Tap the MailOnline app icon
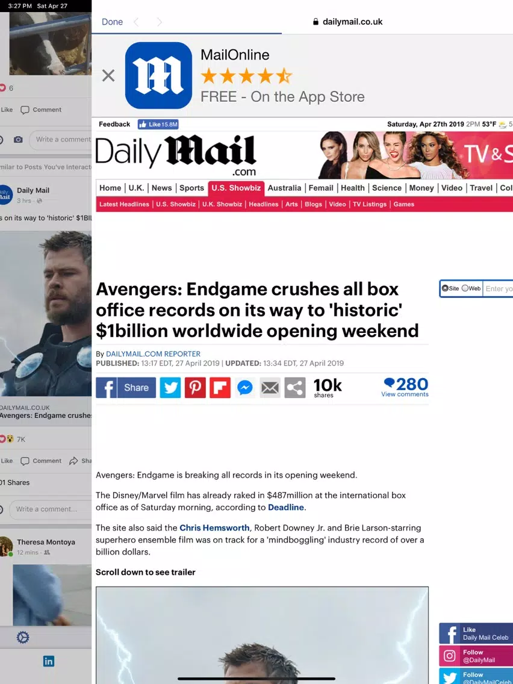The height and width of the screenshot is (684, 513). pos(158,75)
